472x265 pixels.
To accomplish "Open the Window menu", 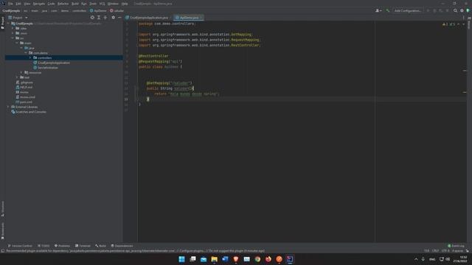I will [x=113, y=4].
